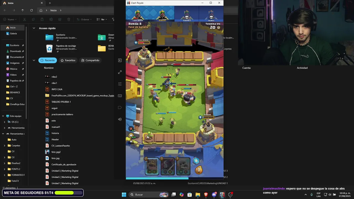This screenshot has height=199, width=354.
Task: Click the hexagonal elixir button beside cards
Action: (x=196, y=161)
